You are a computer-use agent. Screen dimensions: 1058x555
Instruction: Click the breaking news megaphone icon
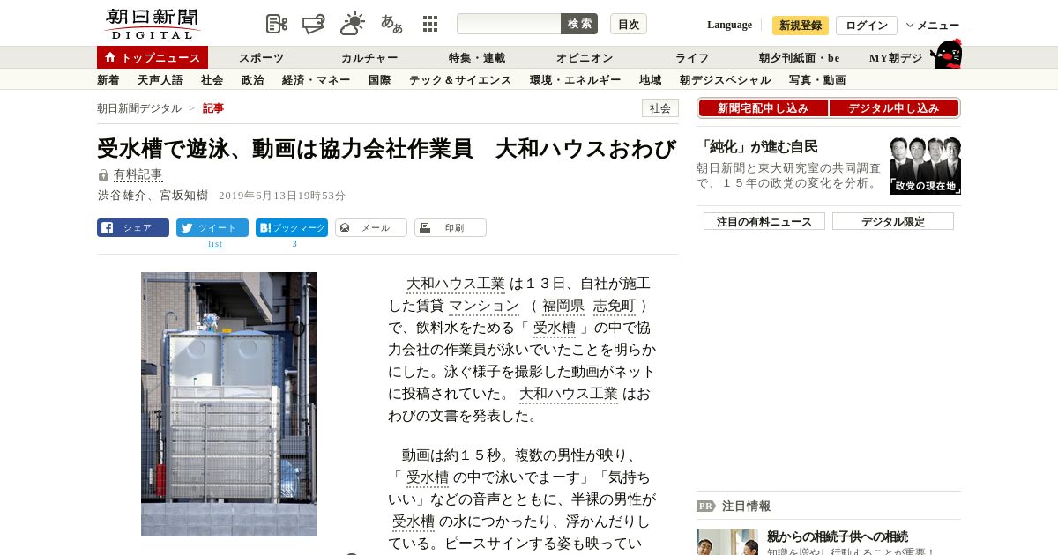coord(314,24)
